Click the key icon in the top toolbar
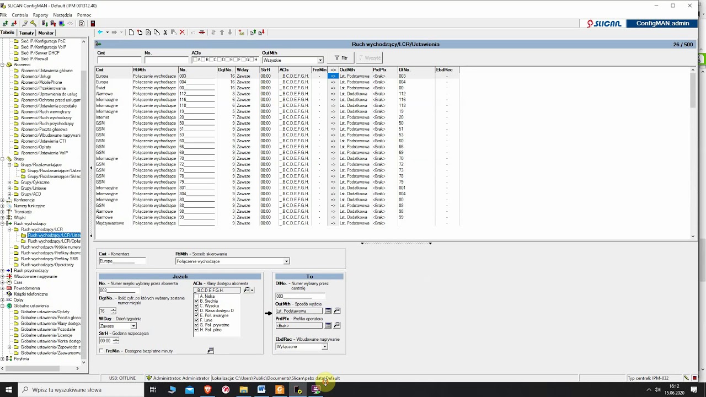This screenshot has height=397, width=706. [x=33, y=23]
